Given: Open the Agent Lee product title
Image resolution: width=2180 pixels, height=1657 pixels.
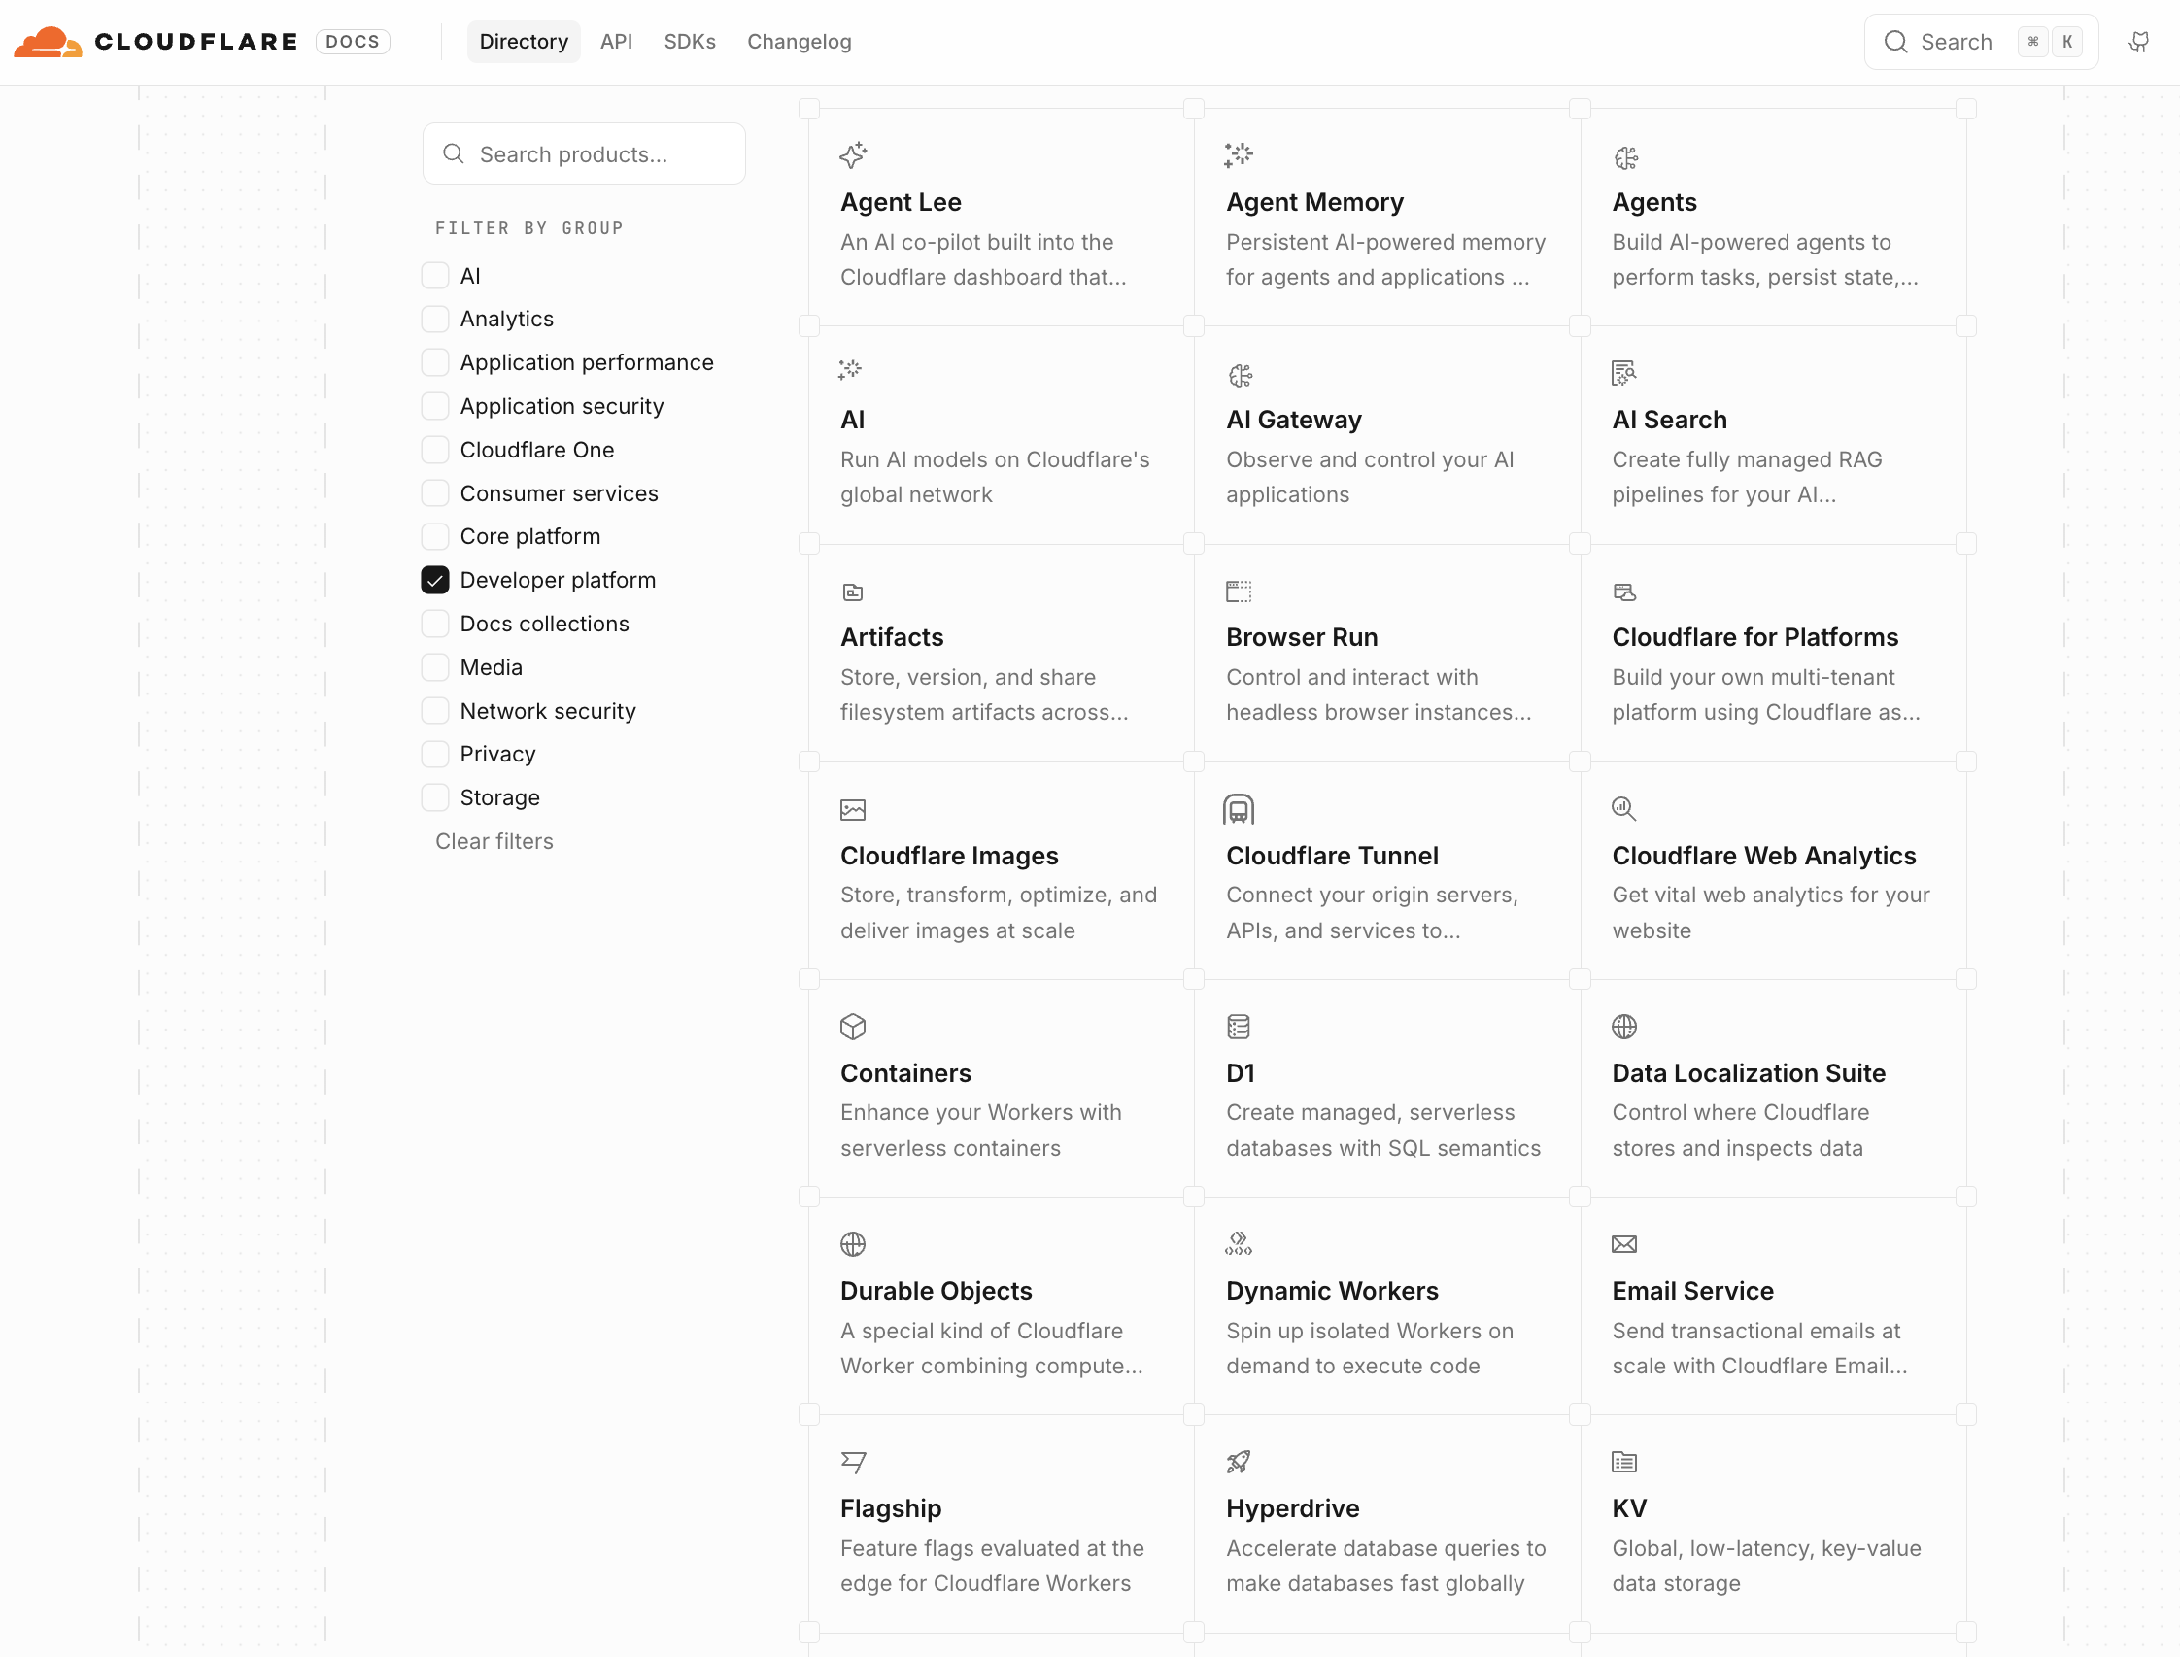Looking at the screenshot, I should click(901, 202).
